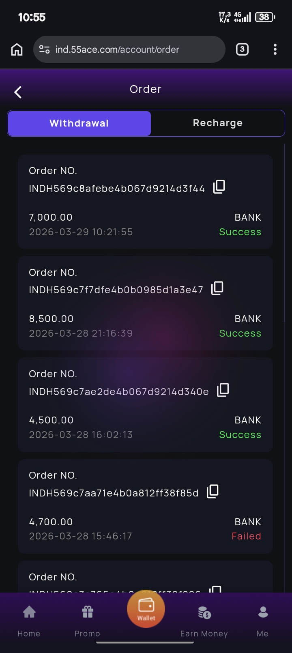Copy order number ending a3e47
The width and height of the screenshot is (292, 653).
[217, 288]
